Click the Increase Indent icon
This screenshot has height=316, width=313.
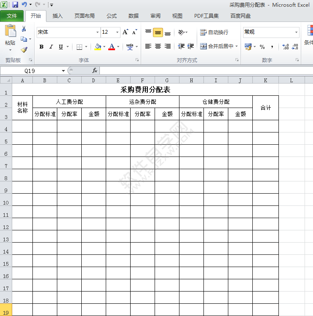(x=190, y=46)
